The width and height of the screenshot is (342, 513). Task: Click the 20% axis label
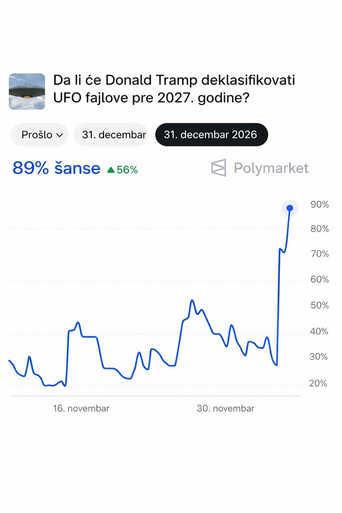coord(318,383)
